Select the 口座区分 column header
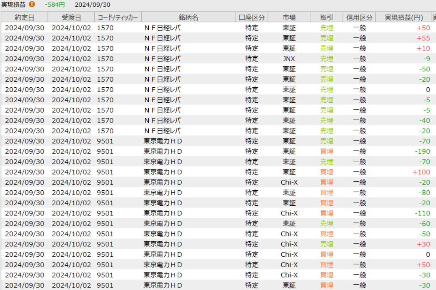Screen dimensions: 436x290 tap(252, 17)
